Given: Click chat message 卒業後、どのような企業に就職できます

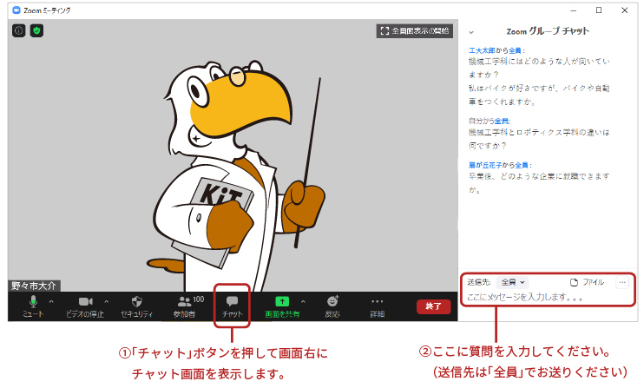Looking at the screenshot, I should pyautogui.click(x=539, y=176).
